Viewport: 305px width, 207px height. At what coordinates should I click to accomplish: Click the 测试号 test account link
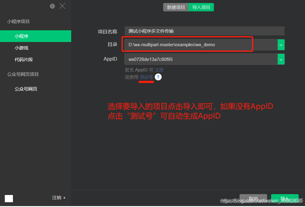146,77
